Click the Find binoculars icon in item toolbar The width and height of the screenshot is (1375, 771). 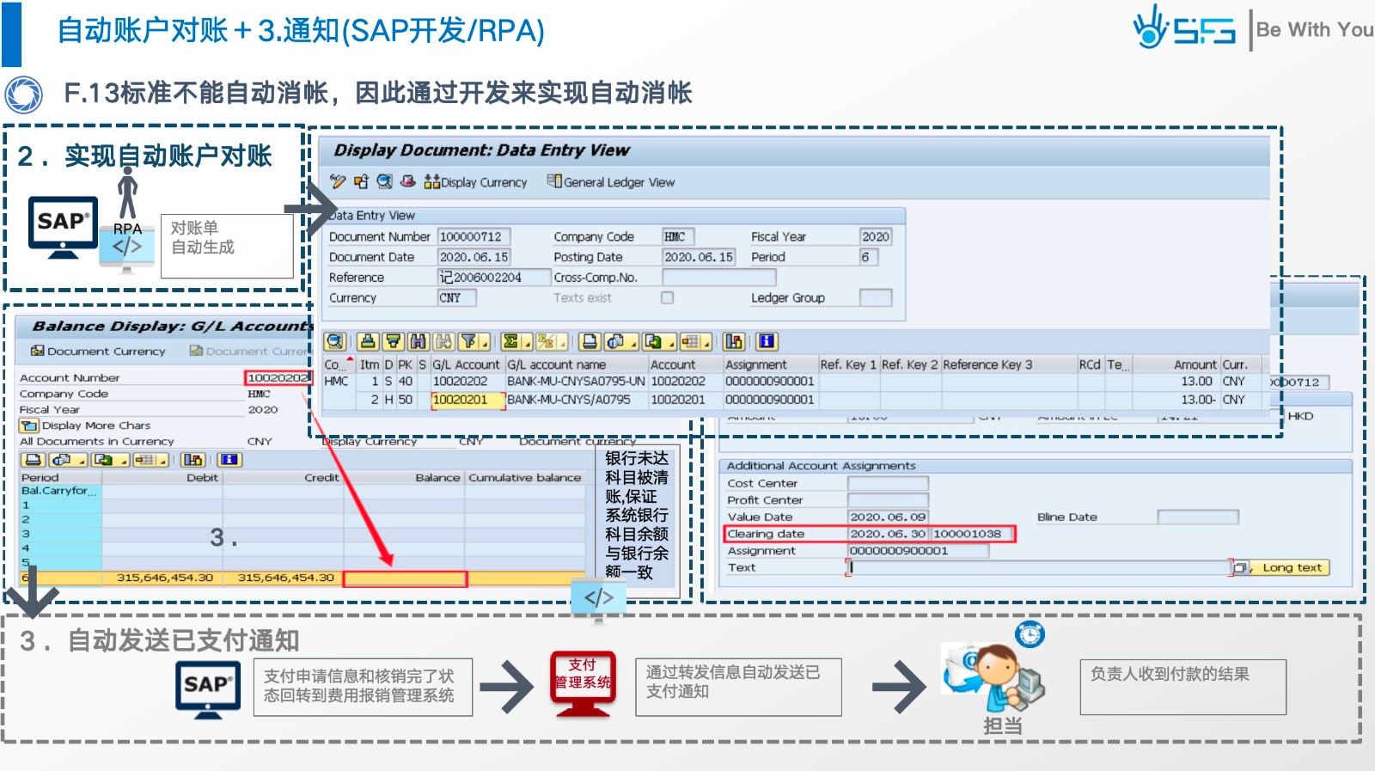tap(418, 341)
